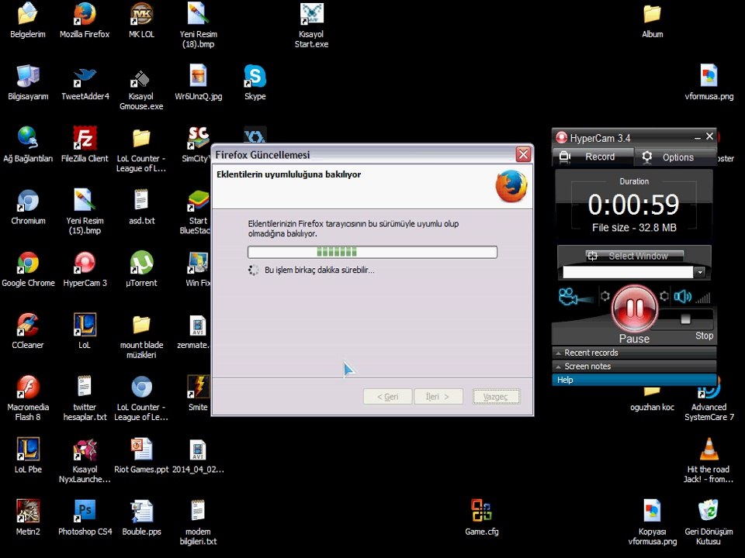The image size is (745, 558).
Task: Switch to HyperCam Options tab
Action: (674, 157)
